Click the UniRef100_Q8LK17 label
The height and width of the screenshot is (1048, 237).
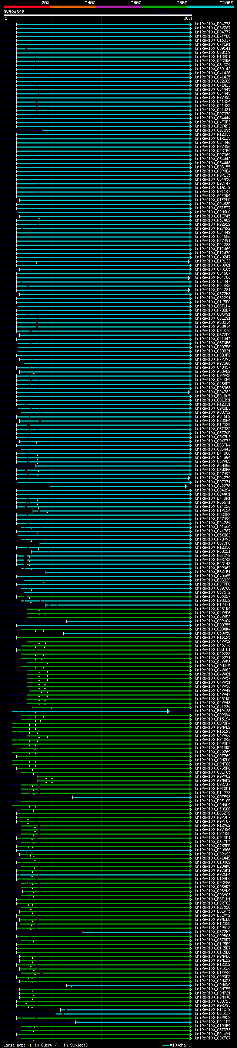click(212, 1014)
